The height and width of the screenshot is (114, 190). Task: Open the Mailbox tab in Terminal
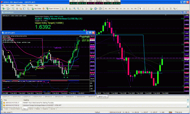[x=38, y=109]
